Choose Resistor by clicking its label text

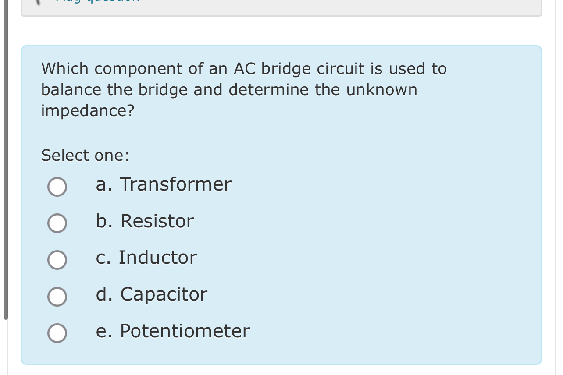tap(145, 221)
